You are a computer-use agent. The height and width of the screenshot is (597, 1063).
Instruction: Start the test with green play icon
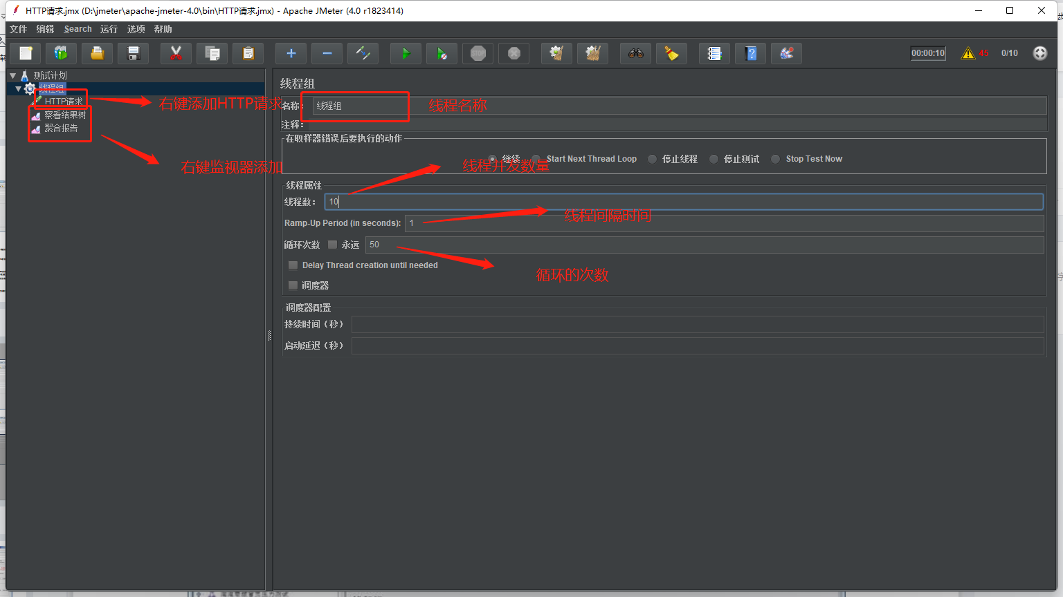[x=406, y=53]
